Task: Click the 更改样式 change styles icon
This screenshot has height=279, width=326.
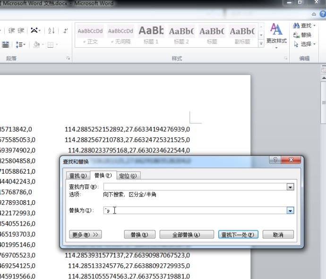Action: tap(276, 33)
